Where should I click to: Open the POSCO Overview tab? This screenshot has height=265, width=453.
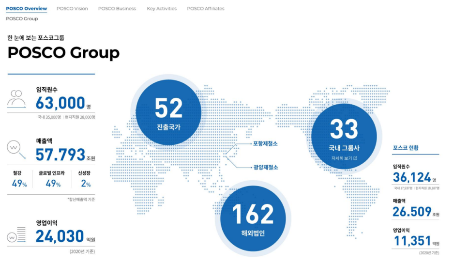(x=26, y=9)
